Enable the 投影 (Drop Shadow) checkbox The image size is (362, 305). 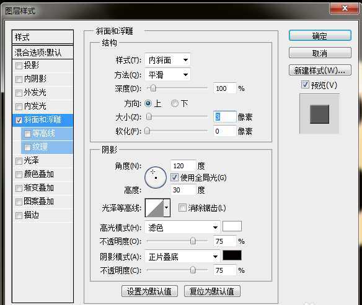[x=19, y=66]
